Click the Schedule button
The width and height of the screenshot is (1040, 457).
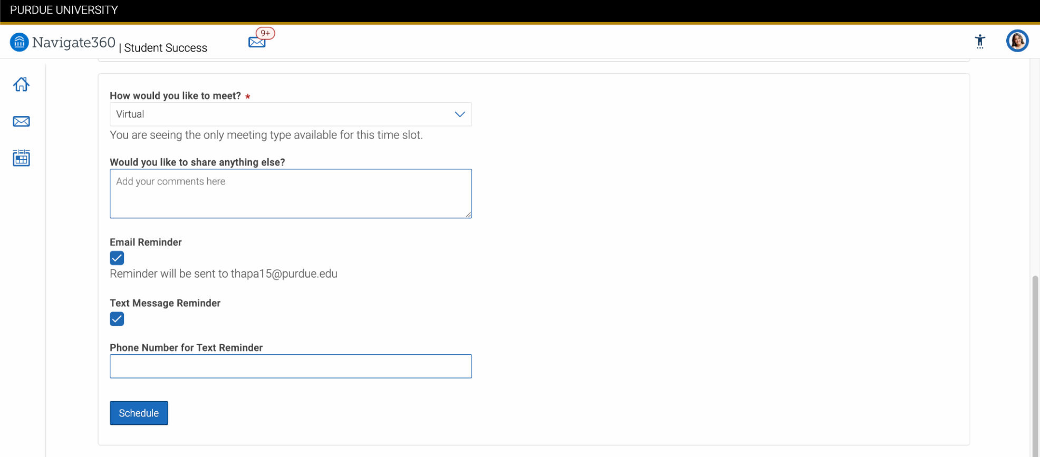(139, 413)
